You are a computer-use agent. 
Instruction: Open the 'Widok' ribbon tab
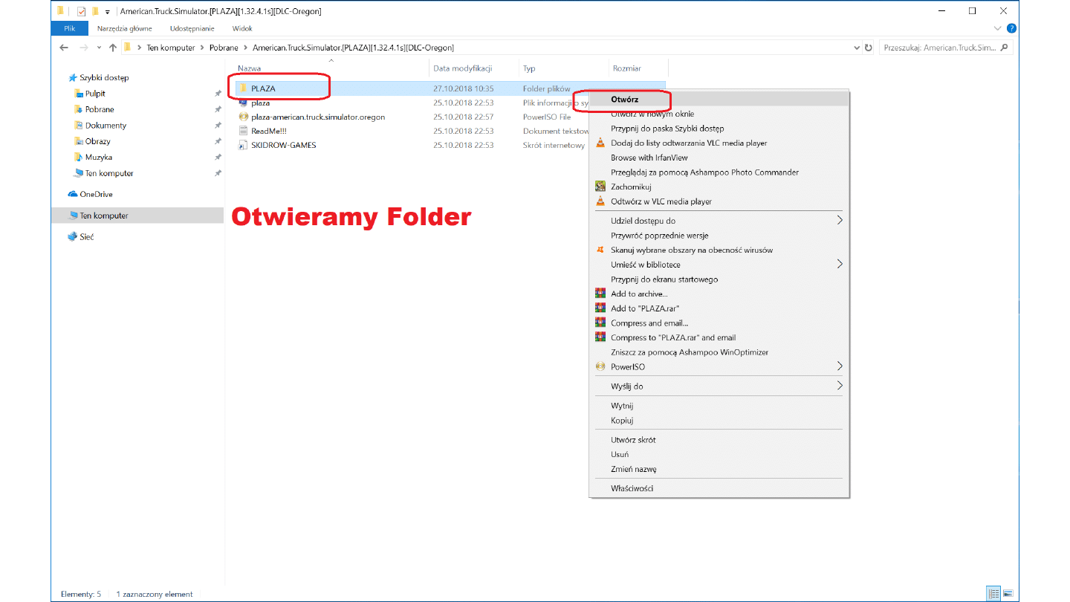point(242,28)
